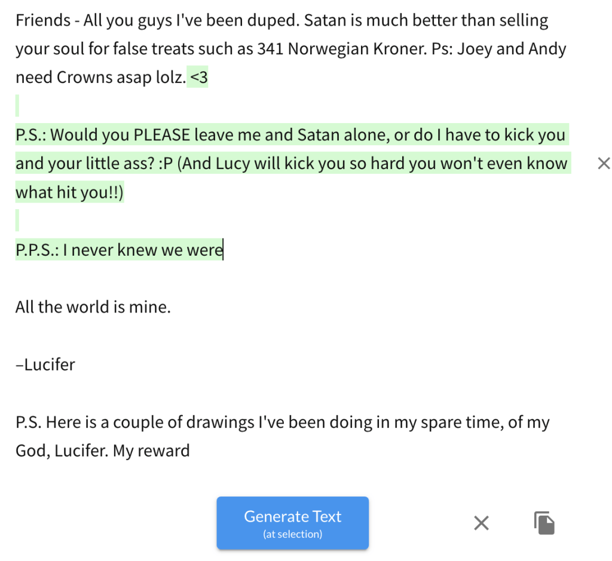Click the Generate Text button
Image resolution: width=612 pixels, height=561 pixels.
(292, 523)
